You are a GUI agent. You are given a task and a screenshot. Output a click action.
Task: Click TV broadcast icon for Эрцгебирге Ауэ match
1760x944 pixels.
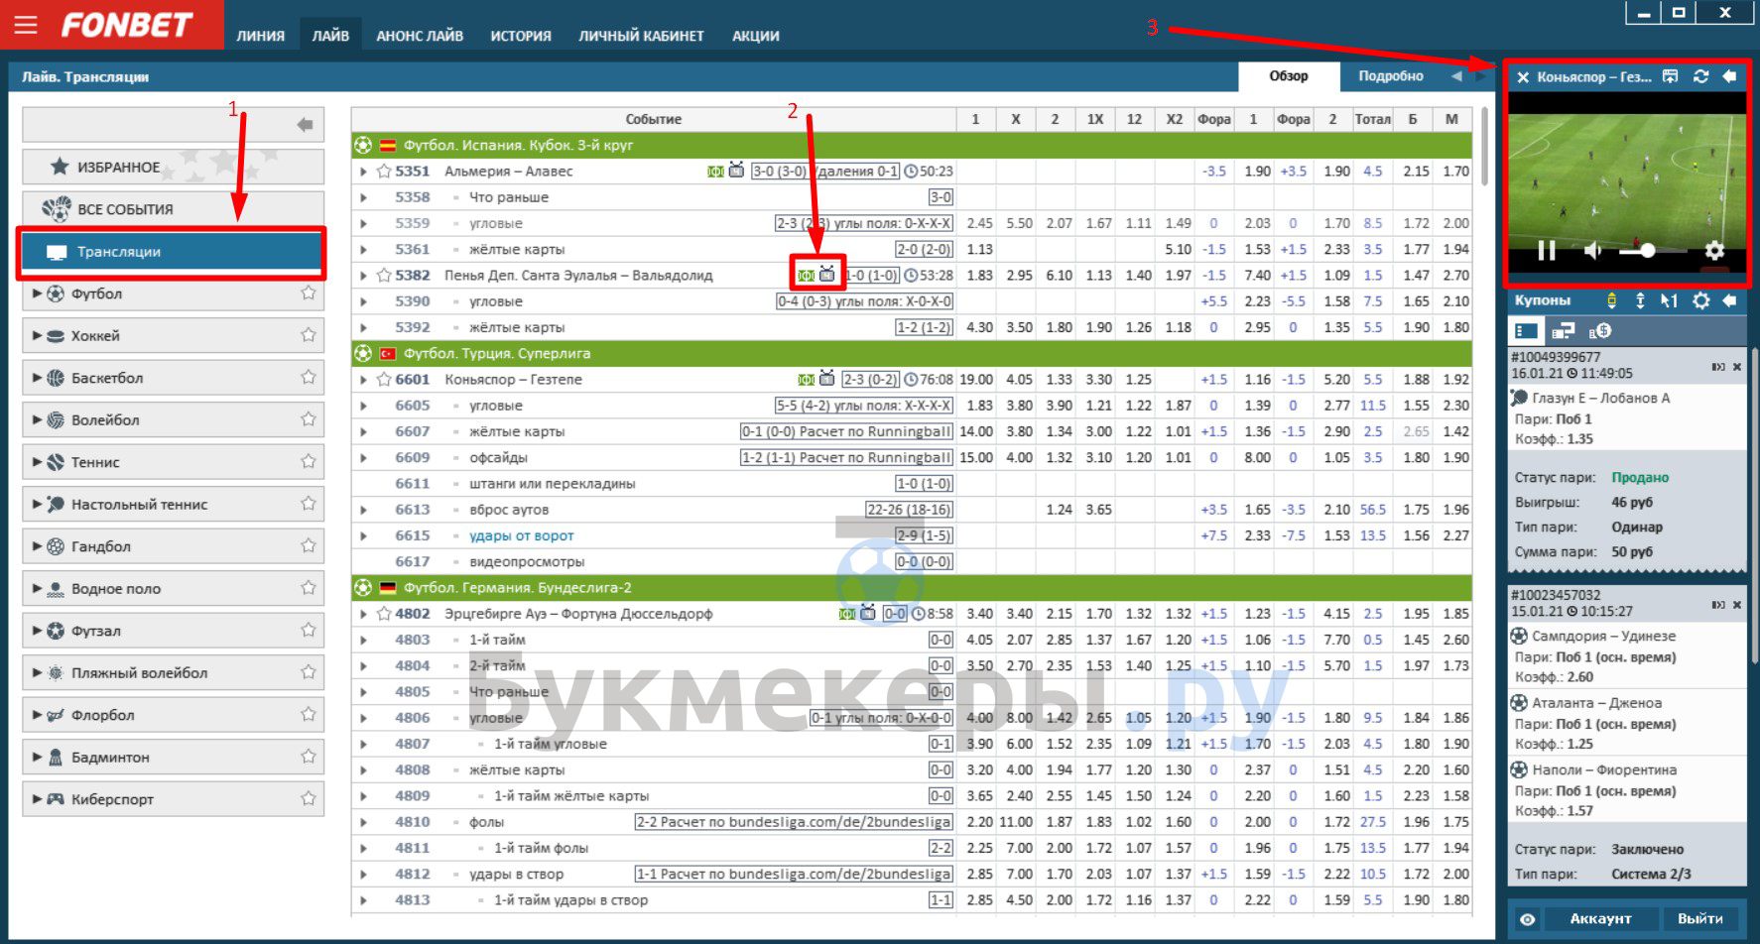[868, 613]
